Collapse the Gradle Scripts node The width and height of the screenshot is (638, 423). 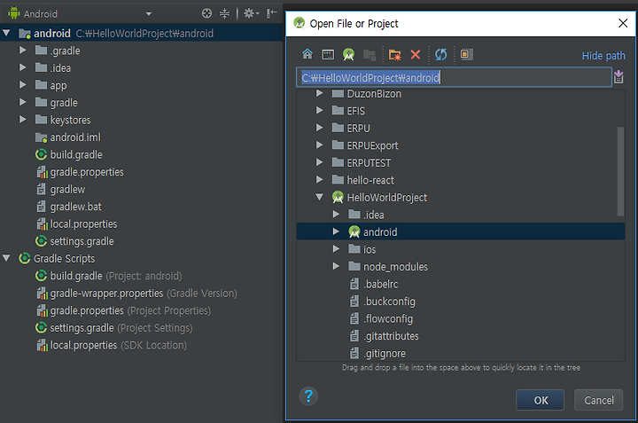point(6,258)
